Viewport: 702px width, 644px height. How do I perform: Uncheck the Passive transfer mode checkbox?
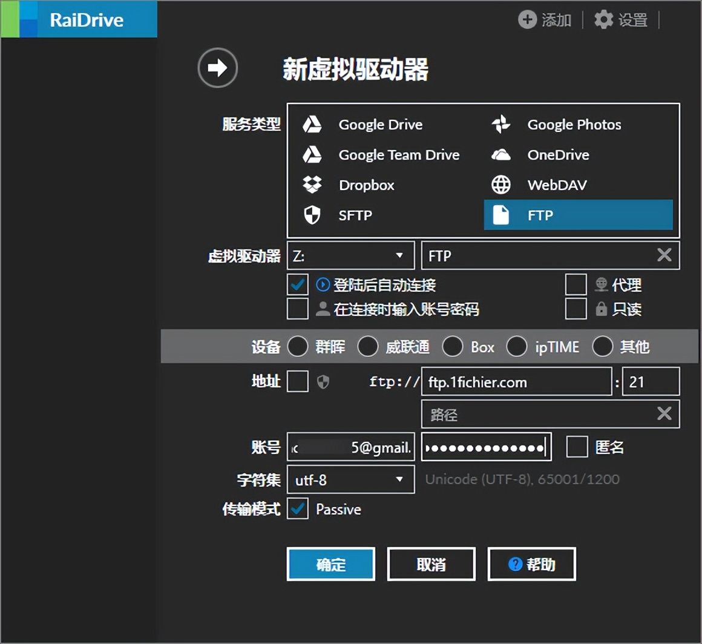coord(298,508)
